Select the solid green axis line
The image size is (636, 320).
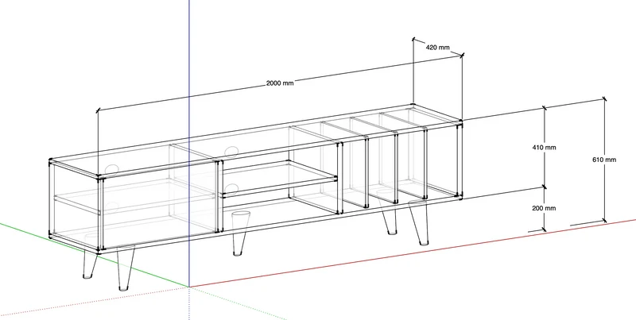tap(94, 254)
